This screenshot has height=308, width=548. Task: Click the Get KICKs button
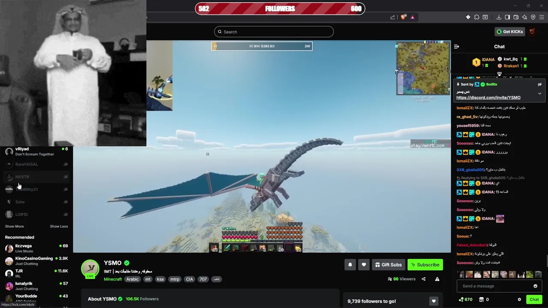[509, 32]
